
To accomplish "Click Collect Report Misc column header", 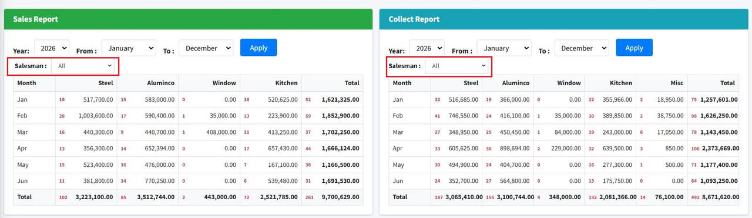I will [x=676, y=83].
